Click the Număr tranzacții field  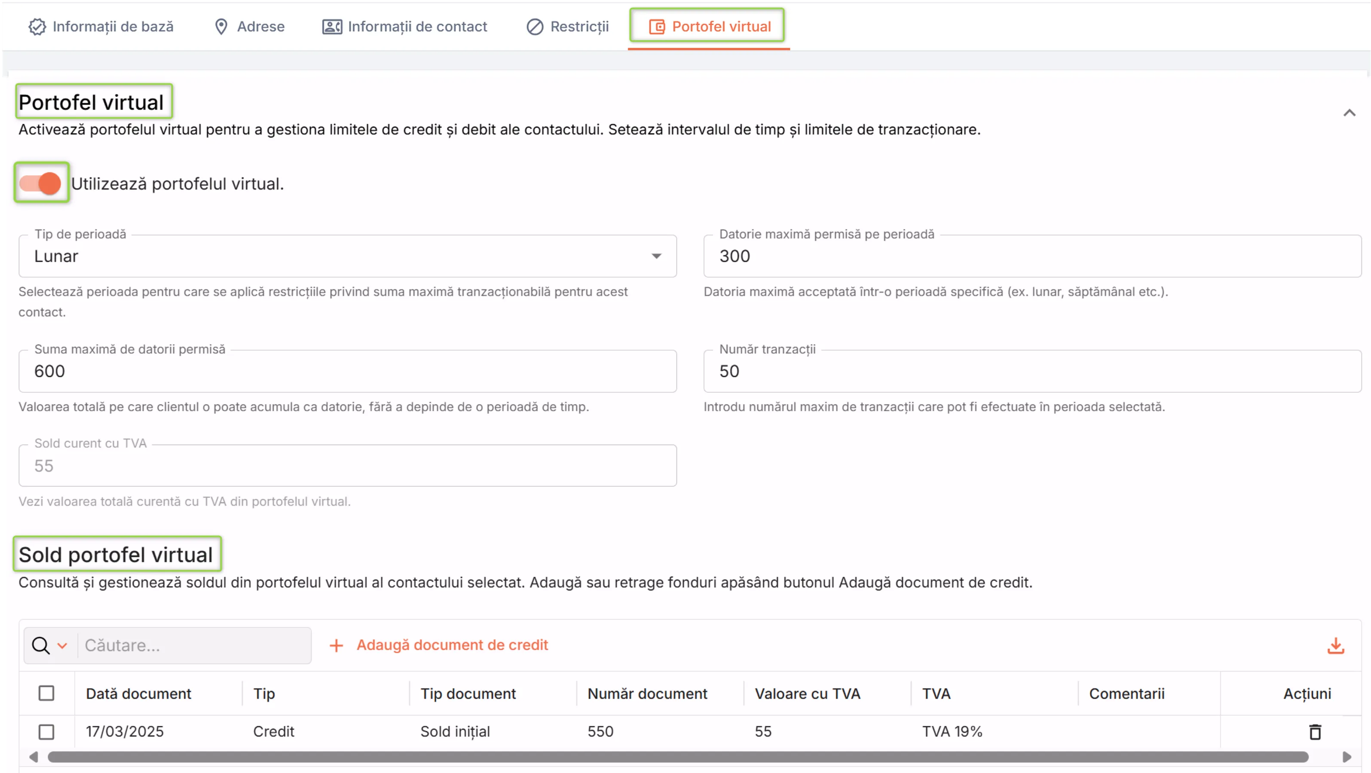[x=1032, y=371]
